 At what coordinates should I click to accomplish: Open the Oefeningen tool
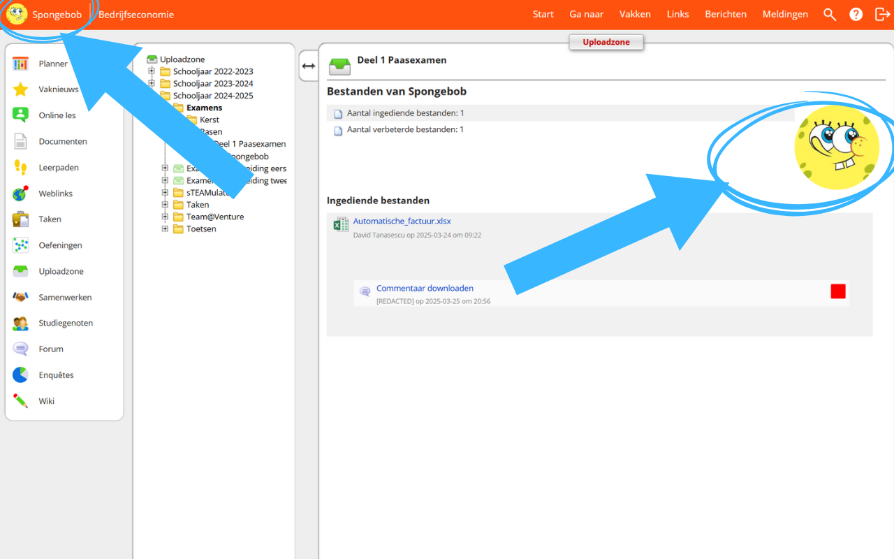pyautogui.click(x=61, y=245)
